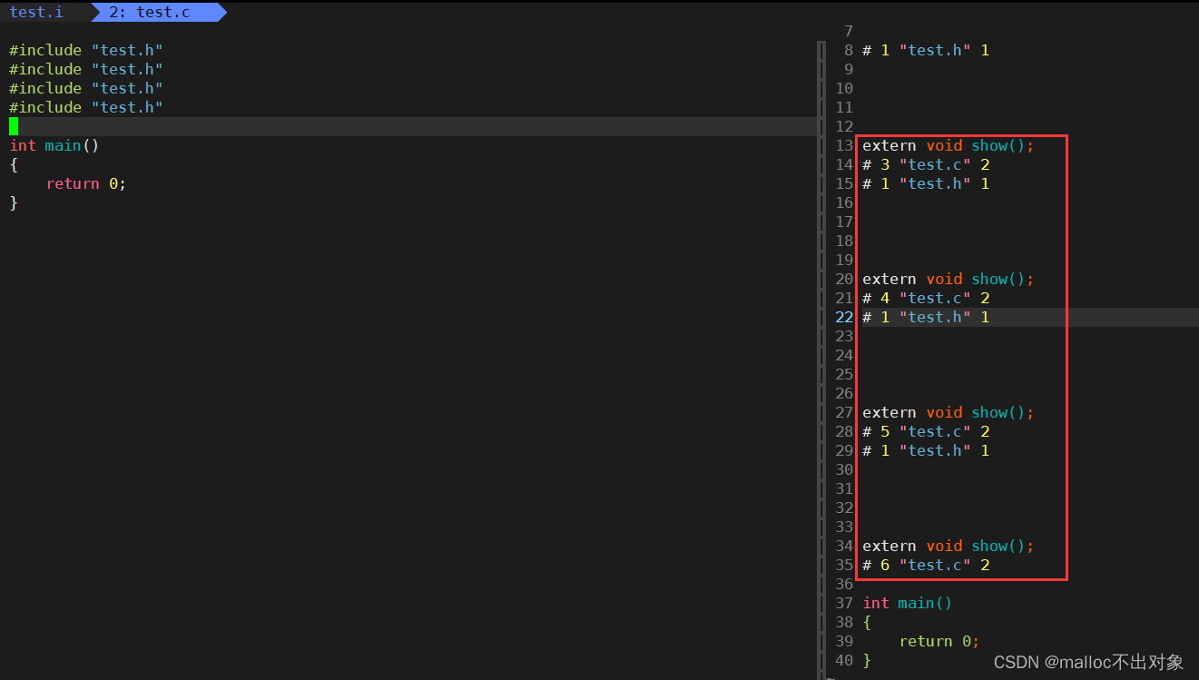The image size is (1199, 680).
Task: Click line number 10 in the gutter
Action: (x=844, y=88)
